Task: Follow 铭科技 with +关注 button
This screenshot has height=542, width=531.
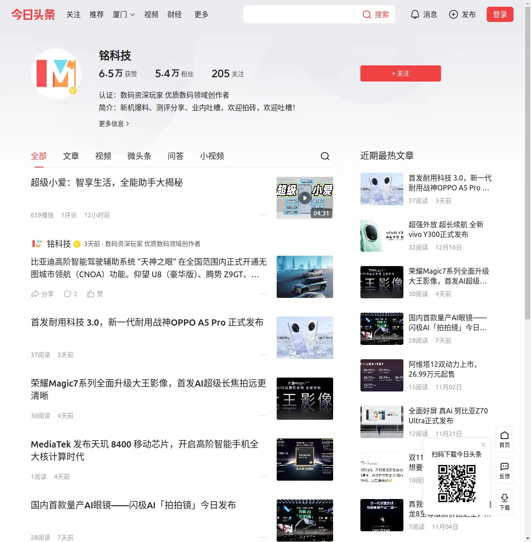Action: tap(401, 73)
